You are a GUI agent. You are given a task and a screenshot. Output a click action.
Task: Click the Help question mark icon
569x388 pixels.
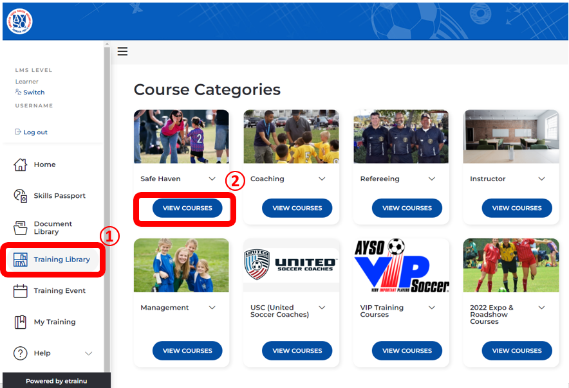21,353
